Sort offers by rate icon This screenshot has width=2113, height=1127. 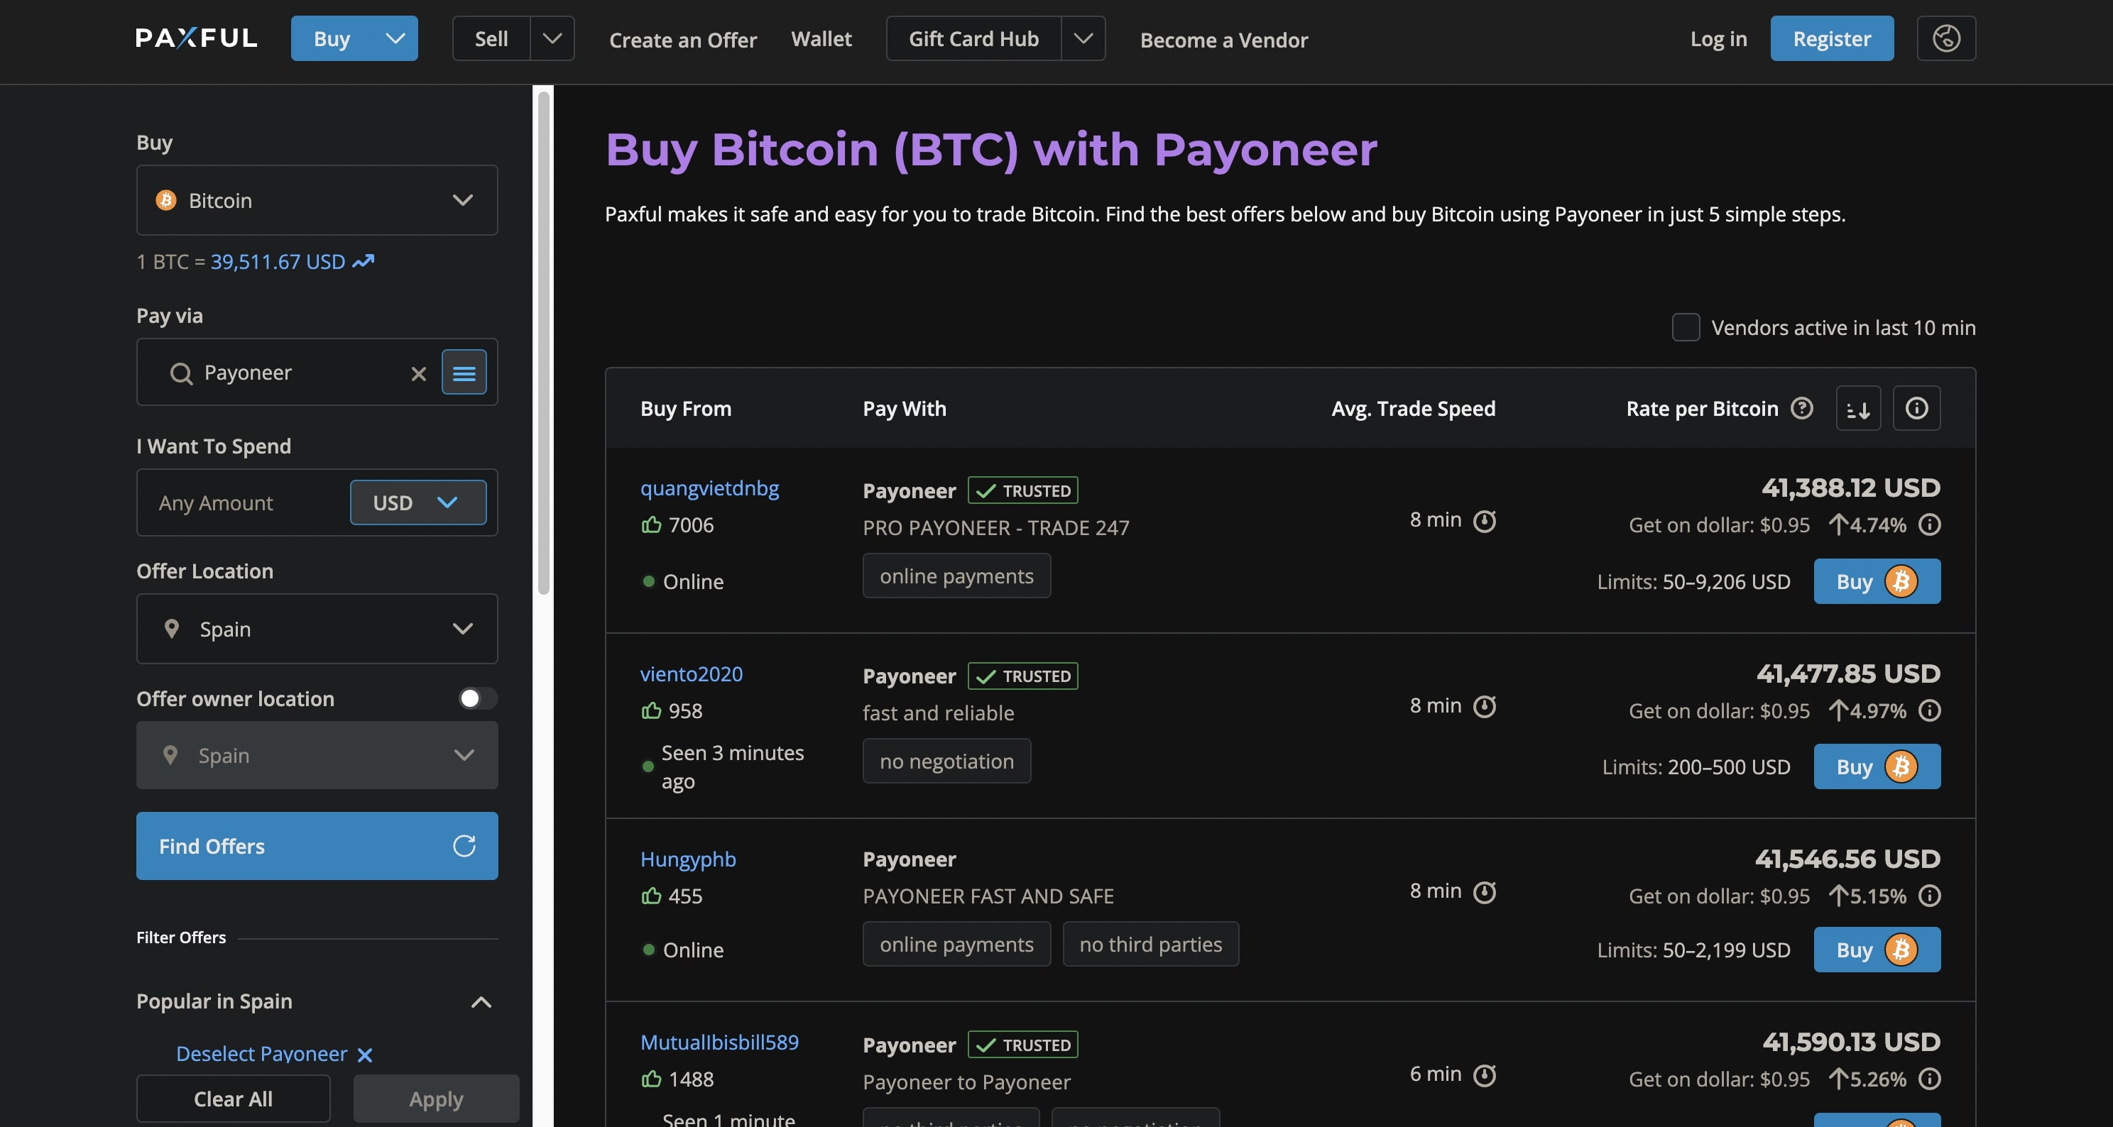(1858, 408)
